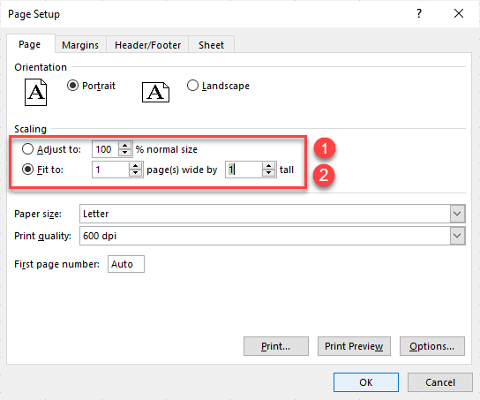
Task: Click the First page number field
Action: 126,264
